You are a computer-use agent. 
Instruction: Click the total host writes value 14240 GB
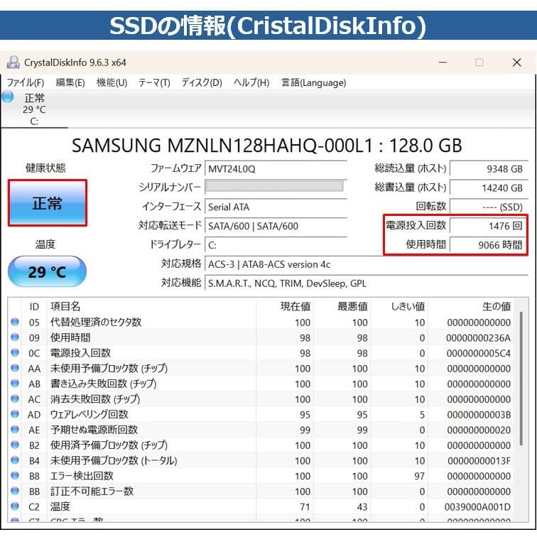point(489,188)
